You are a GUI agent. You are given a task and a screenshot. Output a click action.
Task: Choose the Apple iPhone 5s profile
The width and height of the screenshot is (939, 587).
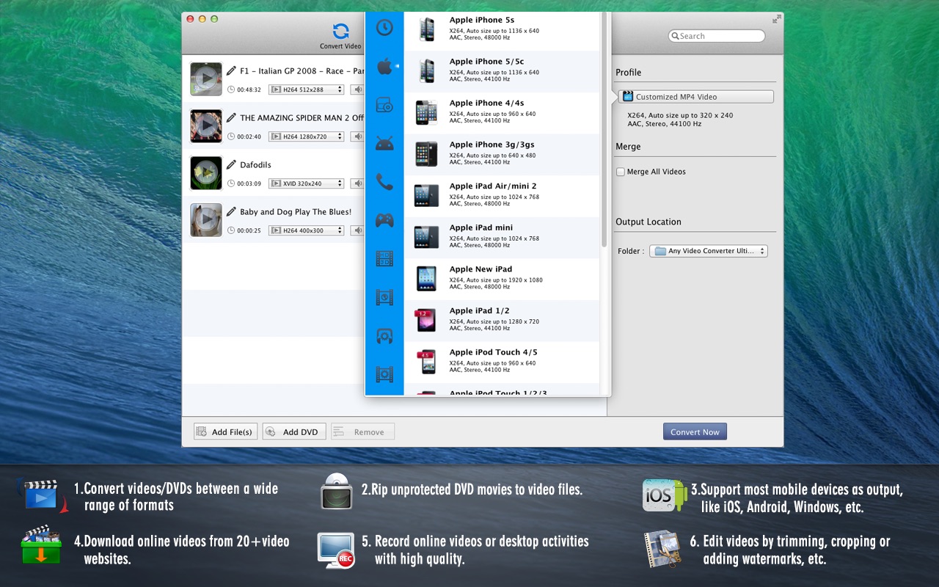tap(502, 30)
